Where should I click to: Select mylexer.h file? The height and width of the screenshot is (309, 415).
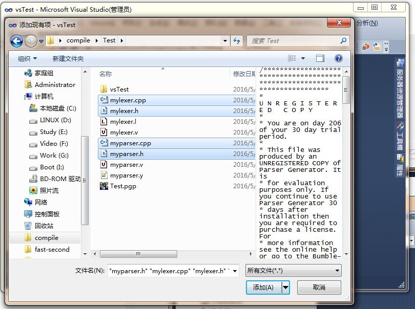[x=177, y=111]
